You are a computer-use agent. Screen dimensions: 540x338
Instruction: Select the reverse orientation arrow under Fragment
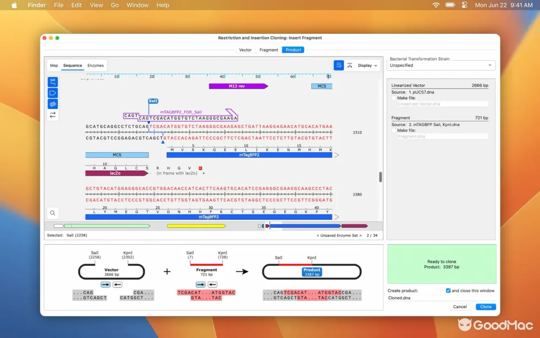213,285
